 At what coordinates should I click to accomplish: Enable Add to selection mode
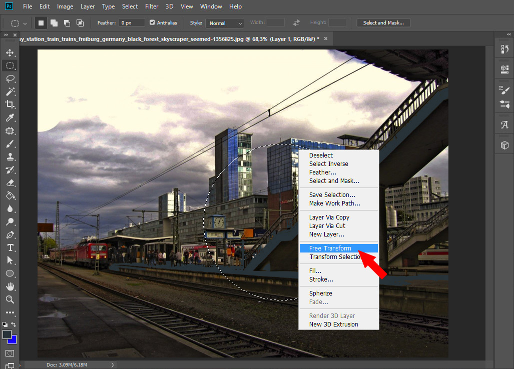click(x=54, y=23)
